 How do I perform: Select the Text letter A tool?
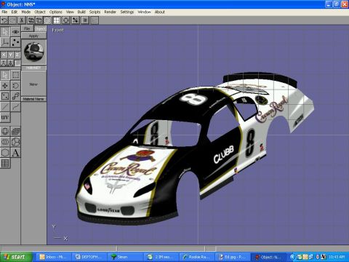point(15,153)
